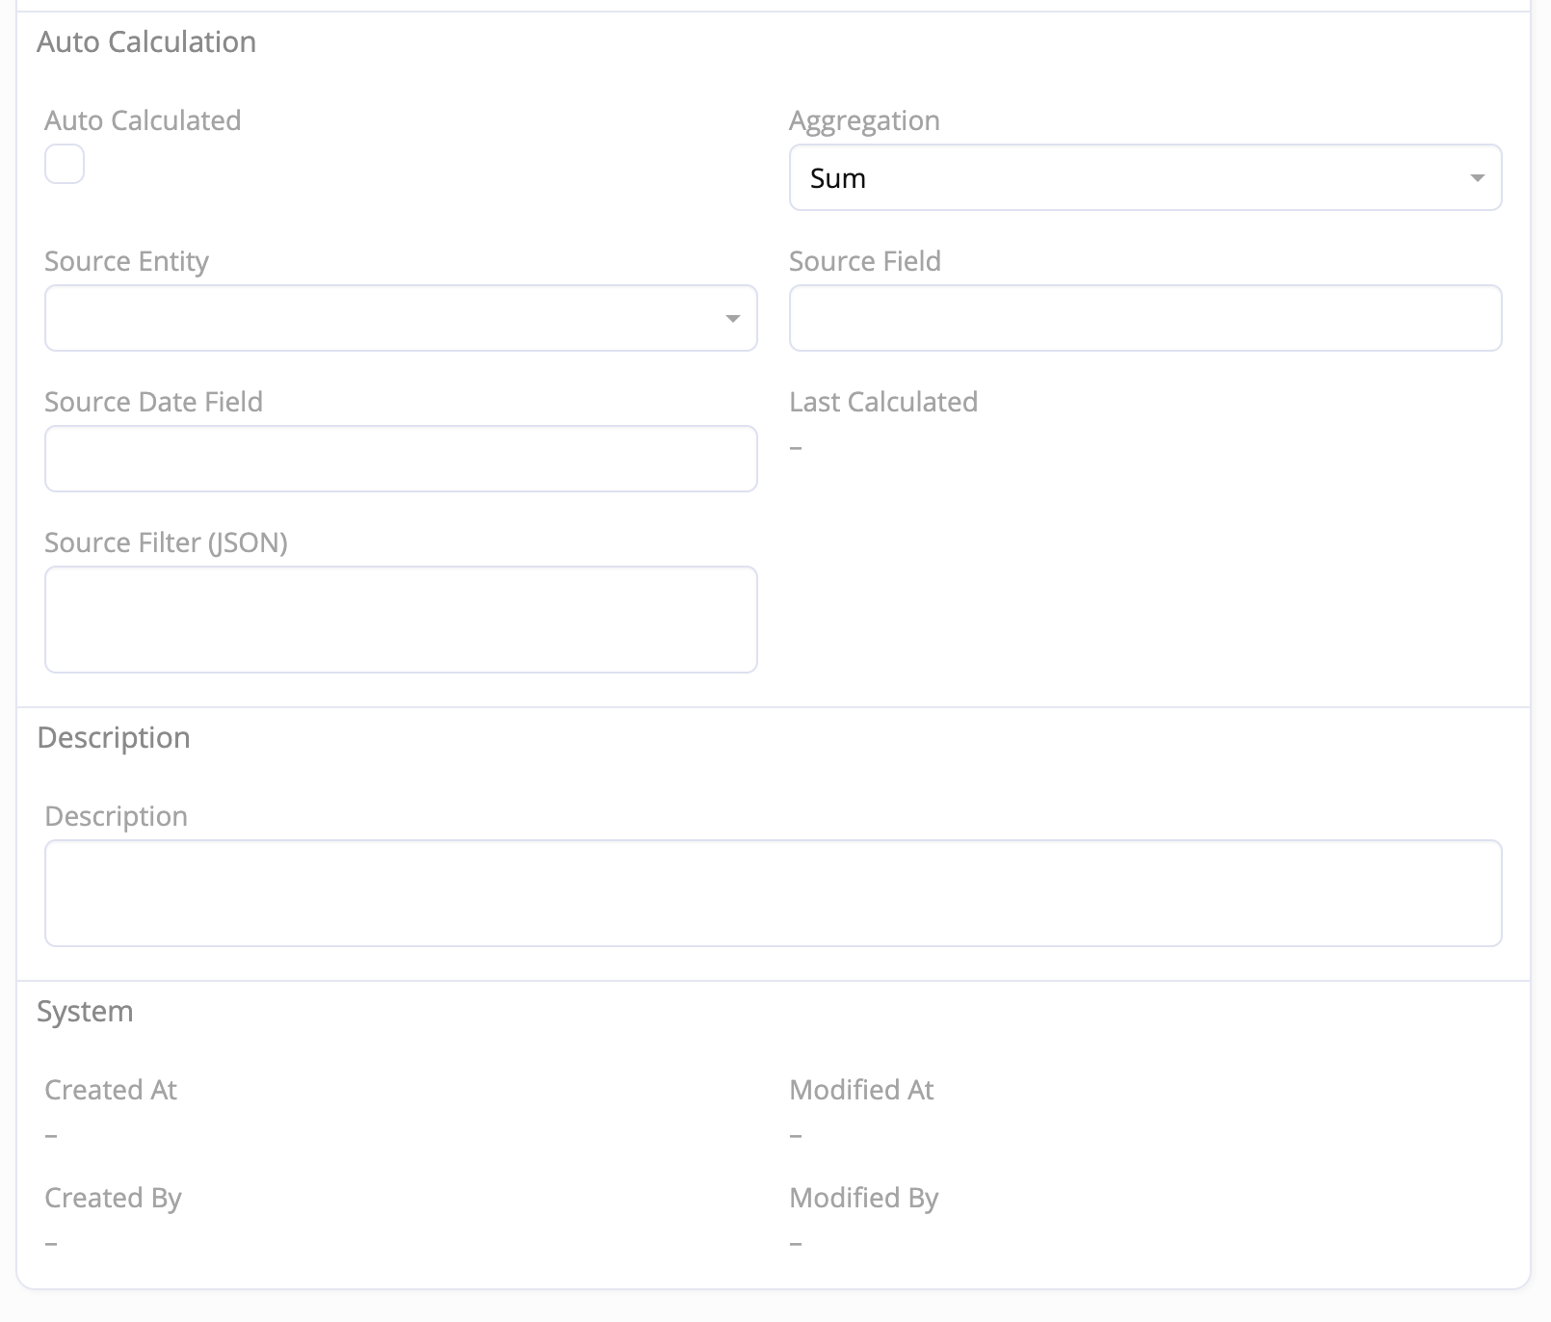The image size is (1551, 1322).
Task: Click the Created By label
Action: [113, 1198]
